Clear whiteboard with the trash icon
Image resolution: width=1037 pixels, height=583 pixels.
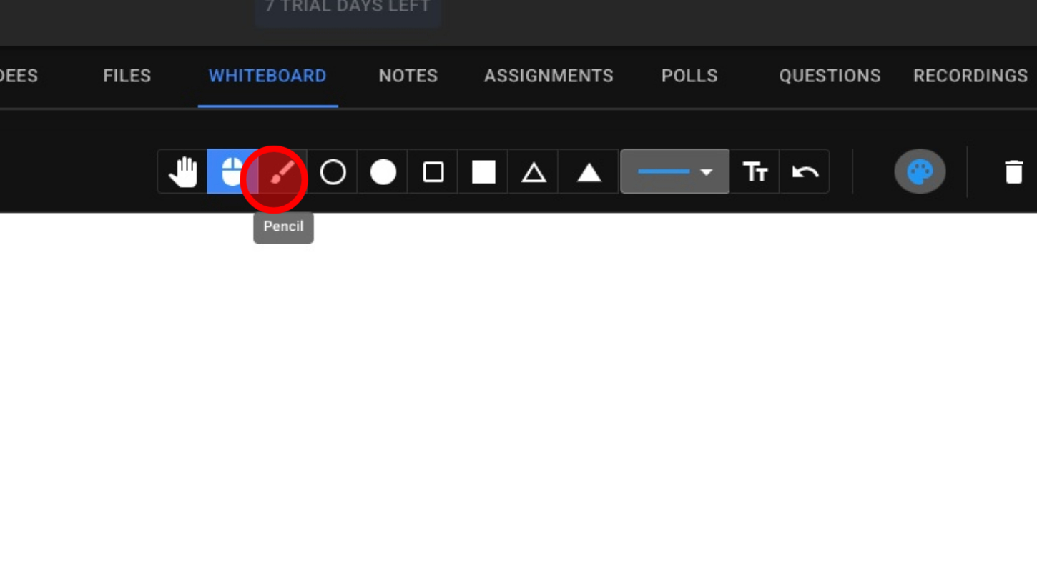click(1013, 172)
